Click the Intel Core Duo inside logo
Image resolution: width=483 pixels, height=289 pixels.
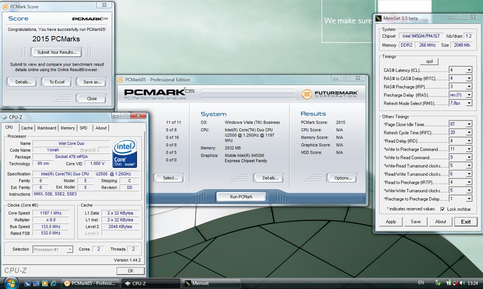(125, 154)
